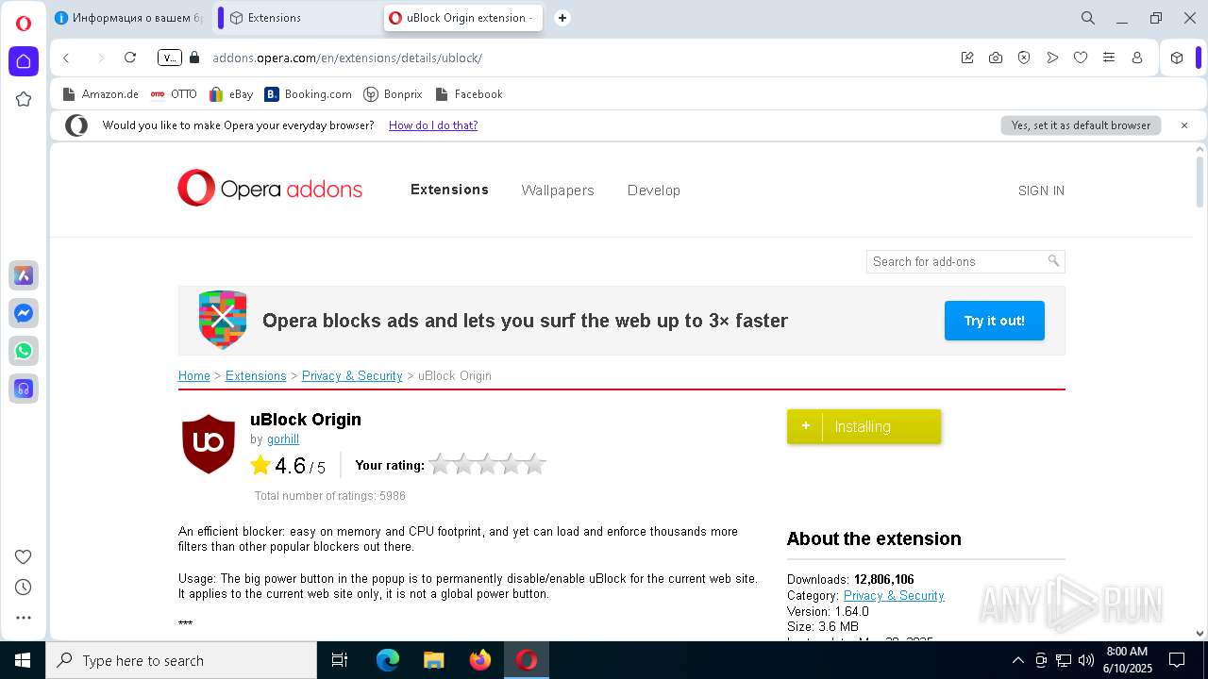This screenshot has width=1208, height=679.
Task: Switch to the Информация о вашем tab
Action: pyautogui.click(x=129, y=18)
